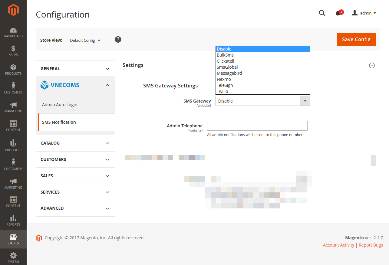The width and height of the screenshot is (389, 265).
Task: Pick Messagebird as SMS gateway
Action: 262,73
